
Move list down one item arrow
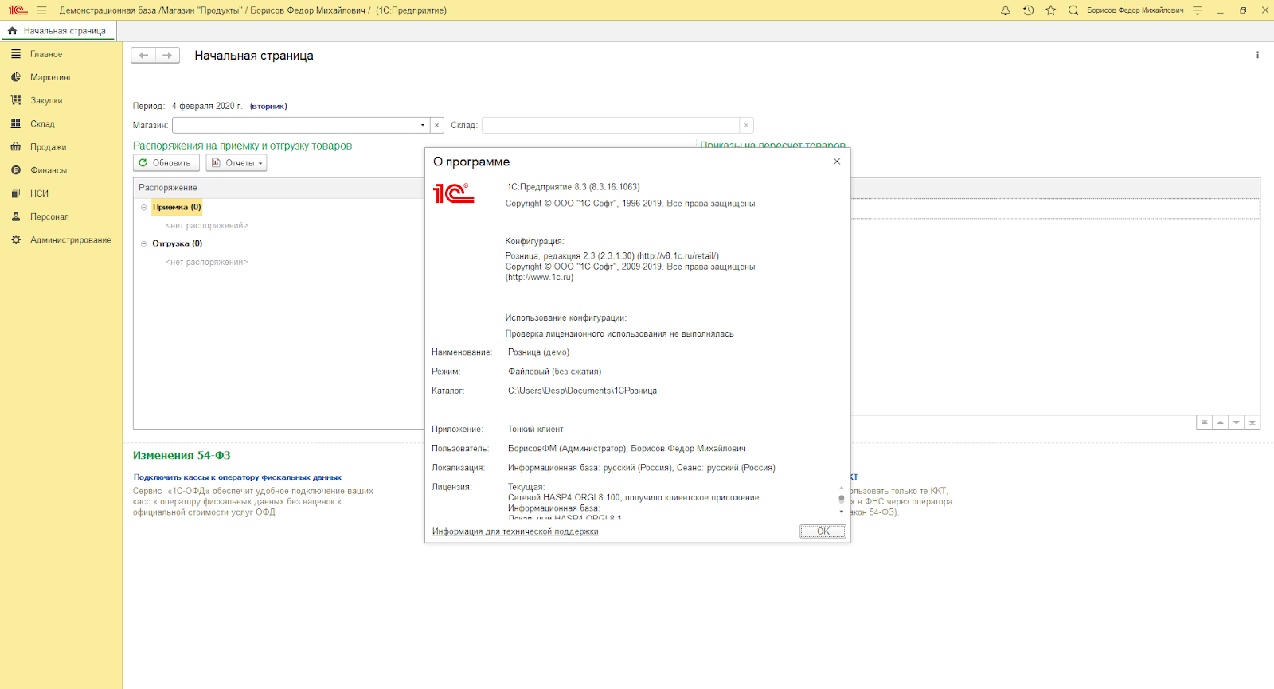point(1237,422)
